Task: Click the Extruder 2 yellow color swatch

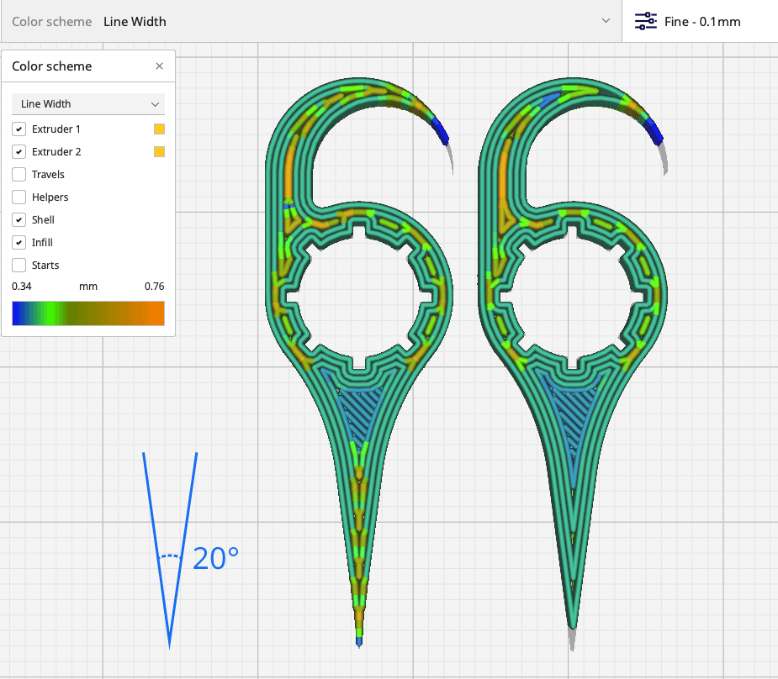Action: (x=159, y=152)
